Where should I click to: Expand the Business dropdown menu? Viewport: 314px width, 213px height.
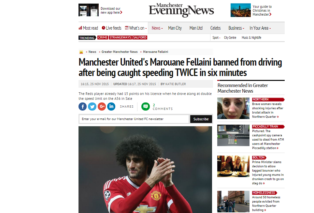pos(236,28)
